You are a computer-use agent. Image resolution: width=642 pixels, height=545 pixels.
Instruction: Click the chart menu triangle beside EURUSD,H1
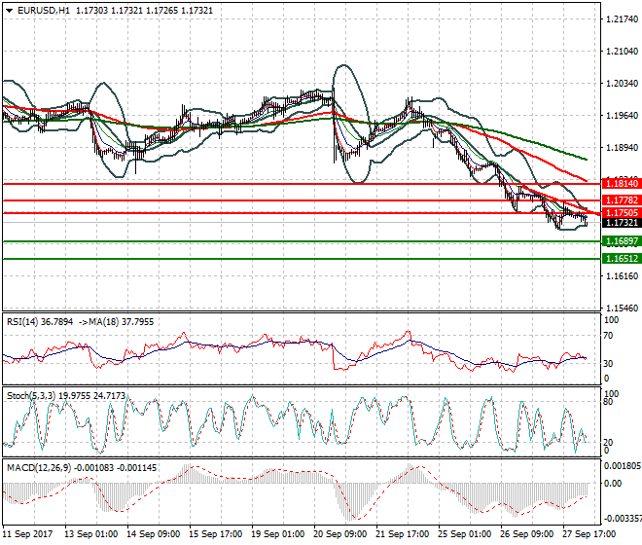(9, 11)
